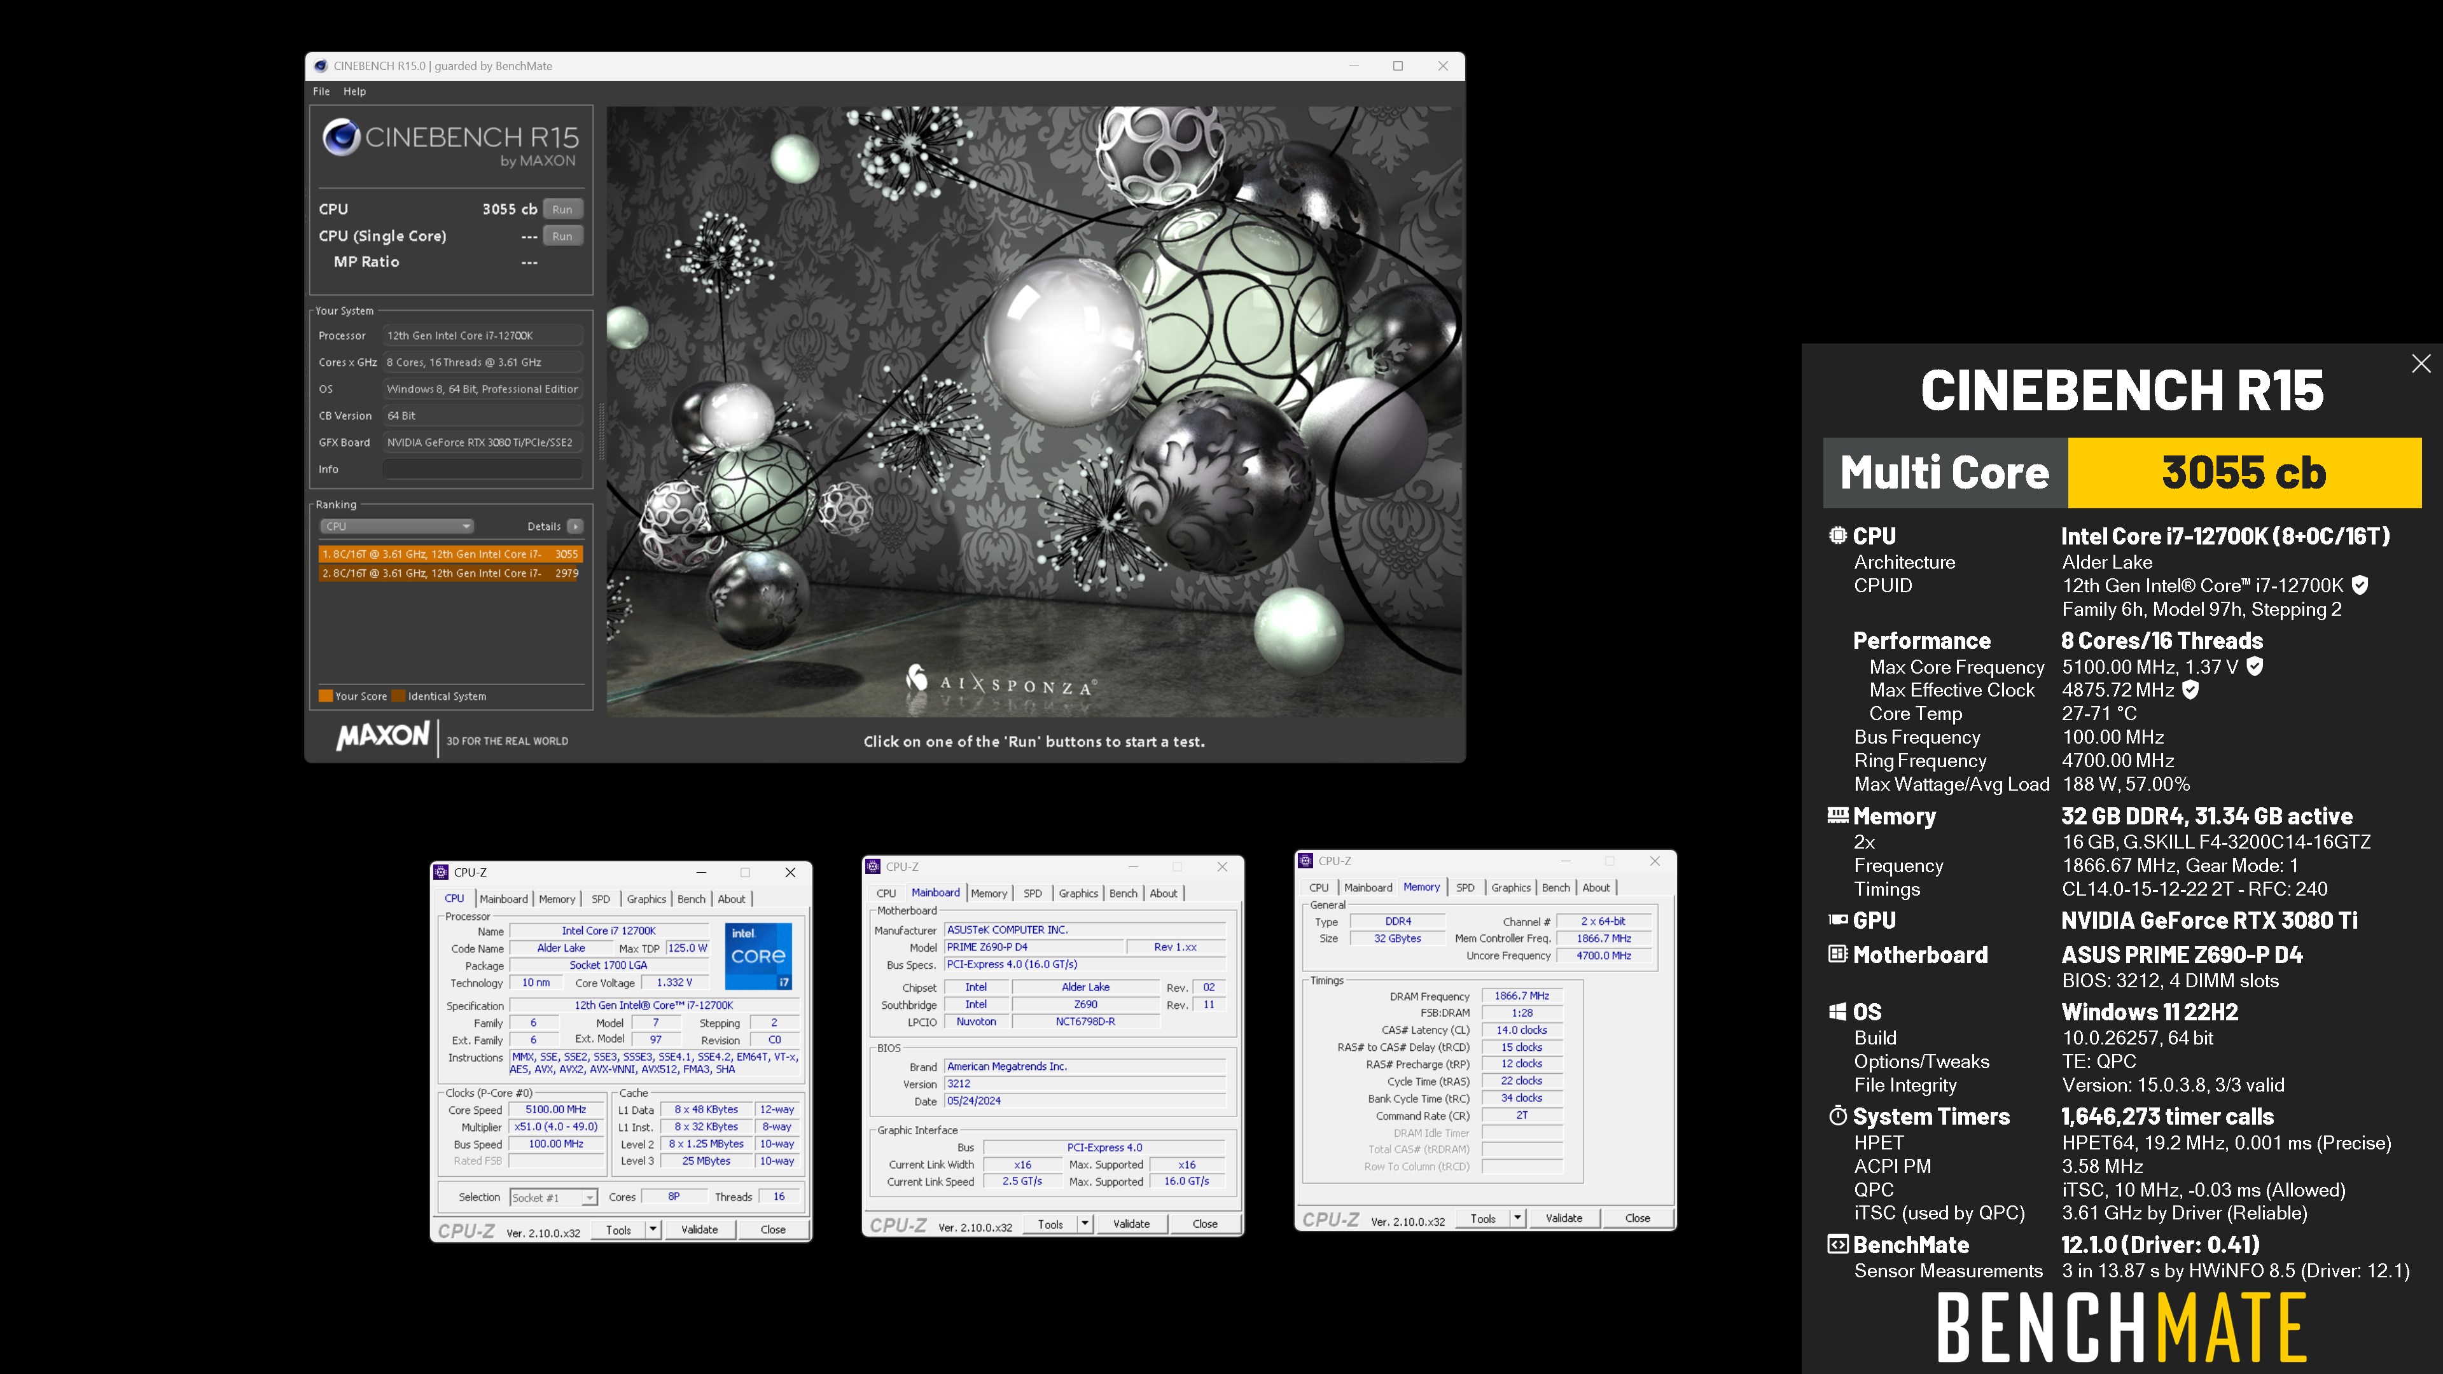Click the Windows OS icon in BenchMate panel
2443x1374 pixels.
coord(1838,1012)
